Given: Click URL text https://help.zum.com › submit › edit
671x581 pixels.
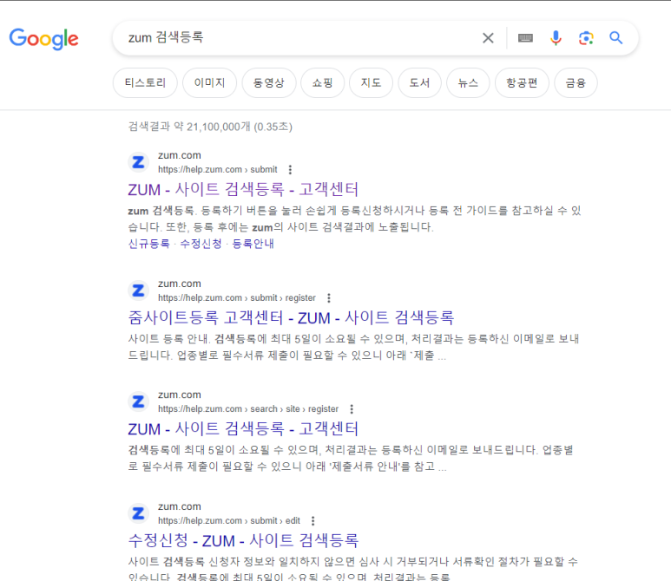Looking at the screenshot, I should pyautogui.click(x=229, y=520).
